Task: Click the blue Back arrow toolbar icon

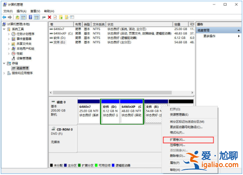Action: 4,17
